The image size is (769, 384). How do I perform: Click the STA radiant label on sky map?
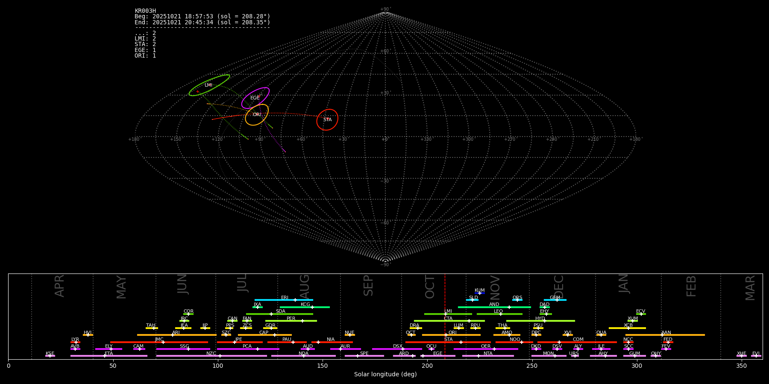pyautogui.click(x=327, y=120)
